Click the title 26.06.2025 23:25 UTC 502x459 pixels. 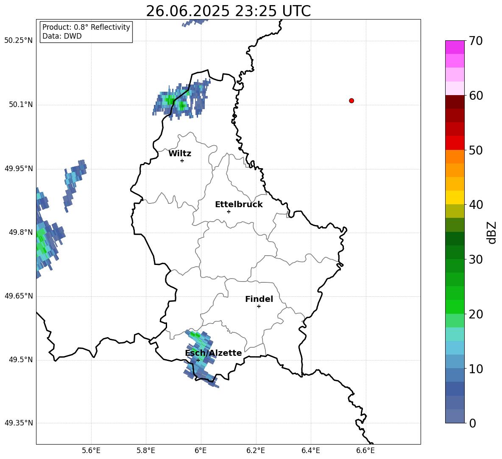[x=228, y=11]
